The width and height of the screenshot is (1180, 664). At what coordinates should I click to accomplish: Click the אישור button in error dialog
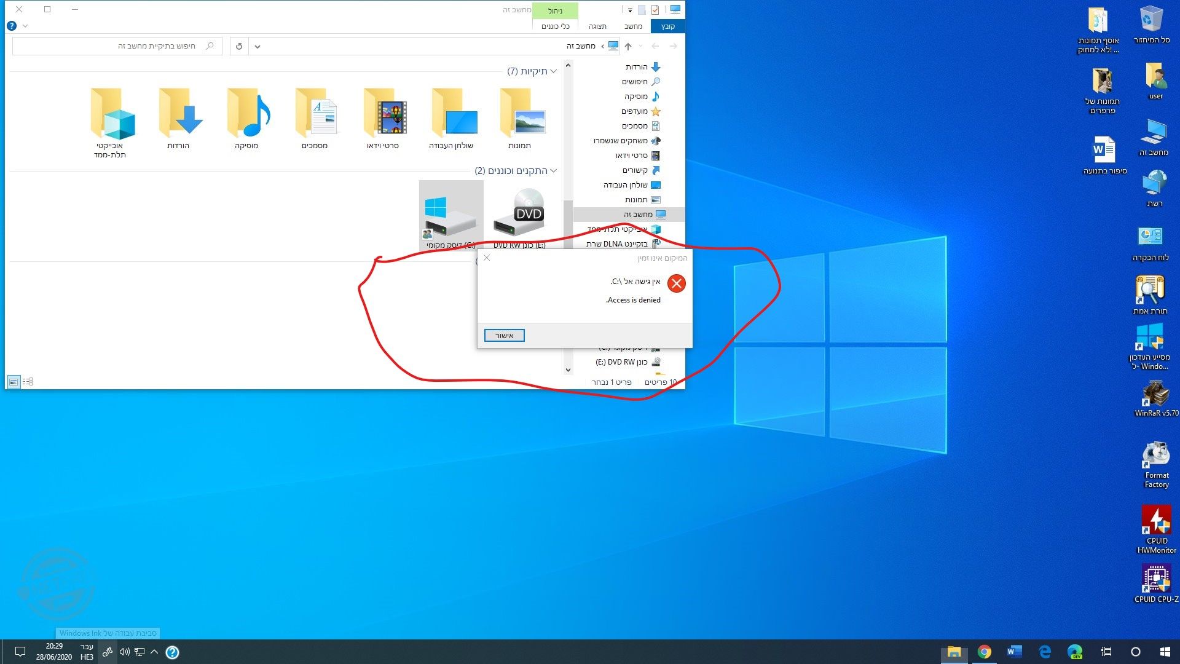(x=504, y=335)
